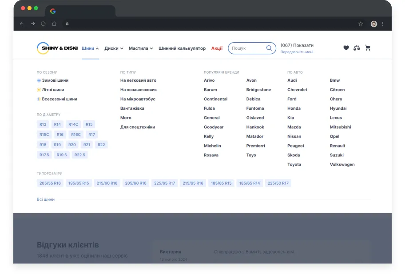Viewport: 405px width, 278px height.
Task: Choose car make Audi
Action: (292, 80)
